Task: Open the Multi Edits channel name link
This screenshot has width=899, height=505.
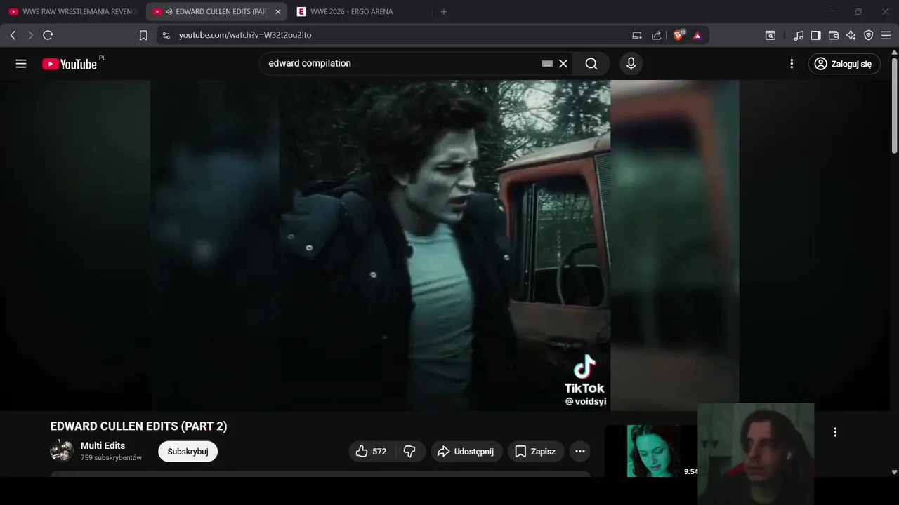Action: [103, 445]
